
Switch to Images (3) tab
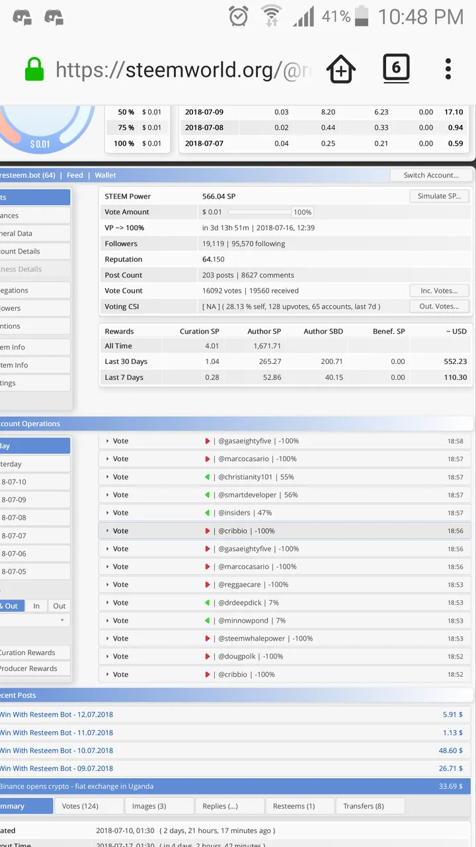click(159, 806)
